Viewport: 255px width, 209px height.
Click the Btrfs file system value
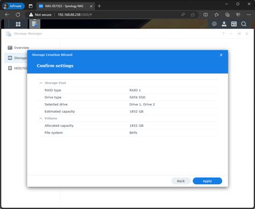(x=133, y=133)
